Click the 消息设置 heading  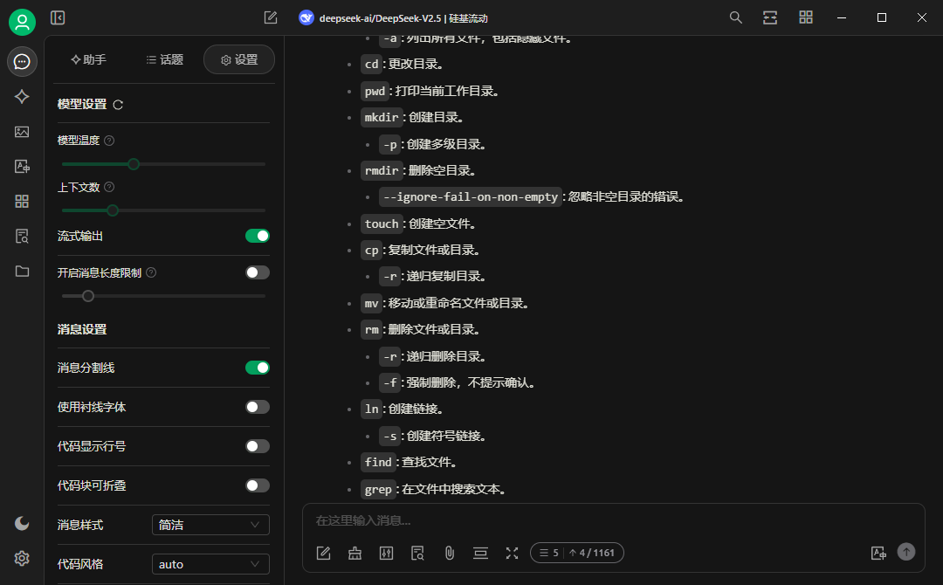coord(82,329)
